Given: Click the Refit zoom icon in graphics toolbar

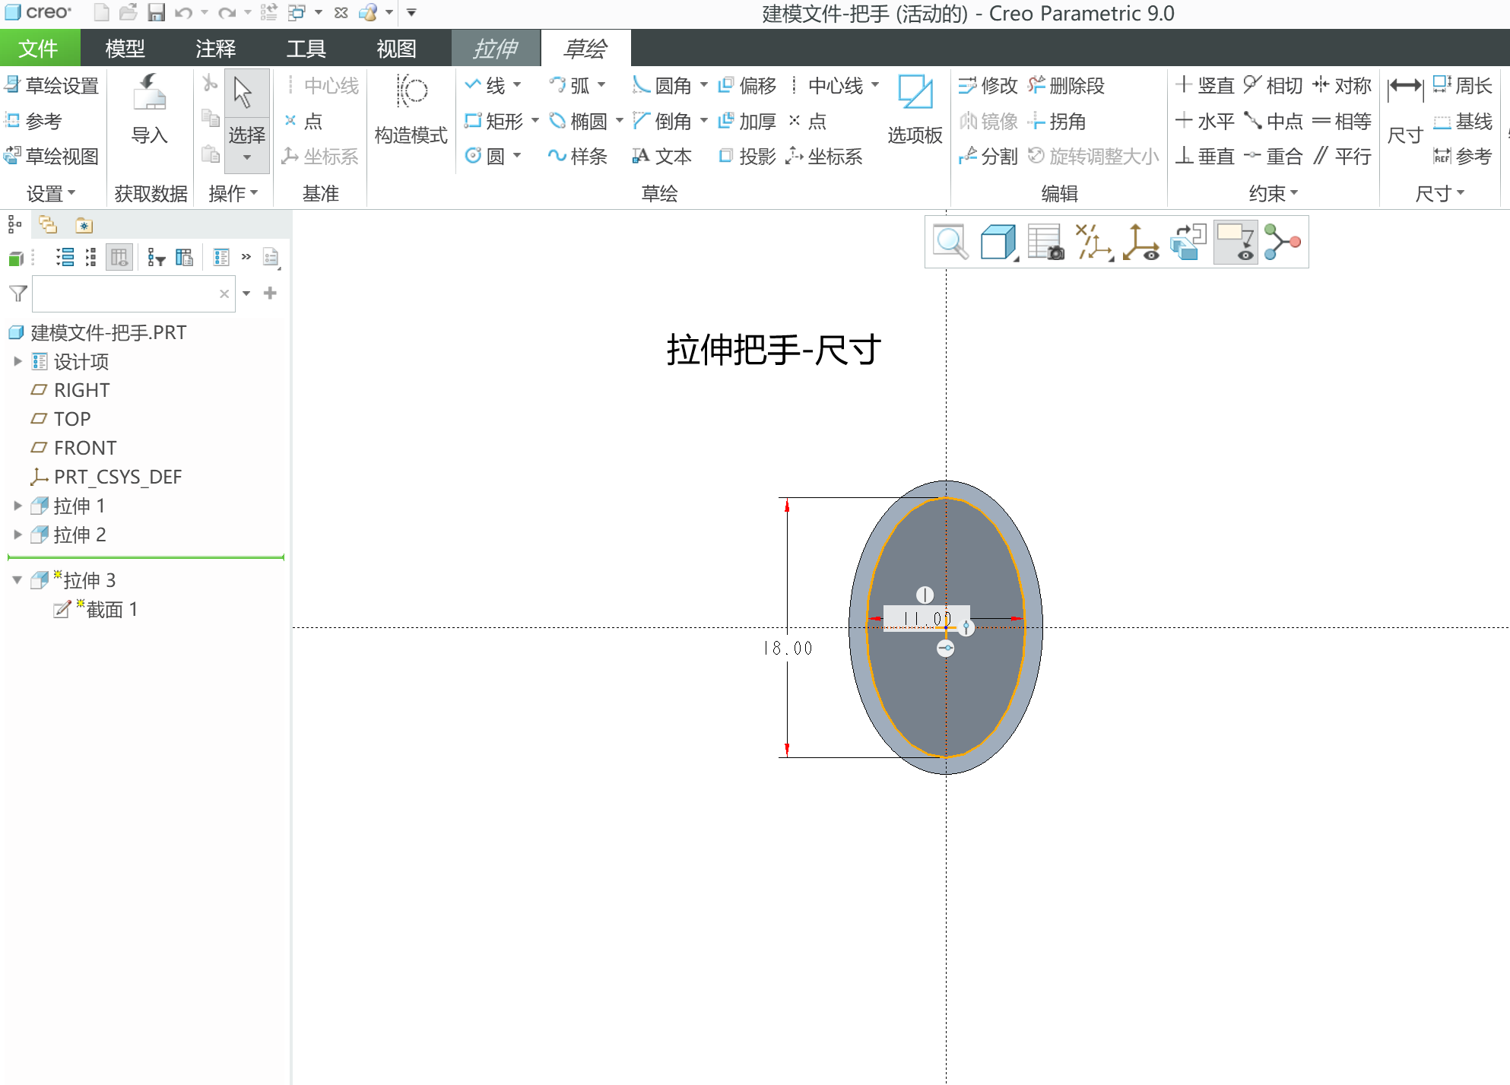Looking at the screenshot, I should [x=950, y=242].
